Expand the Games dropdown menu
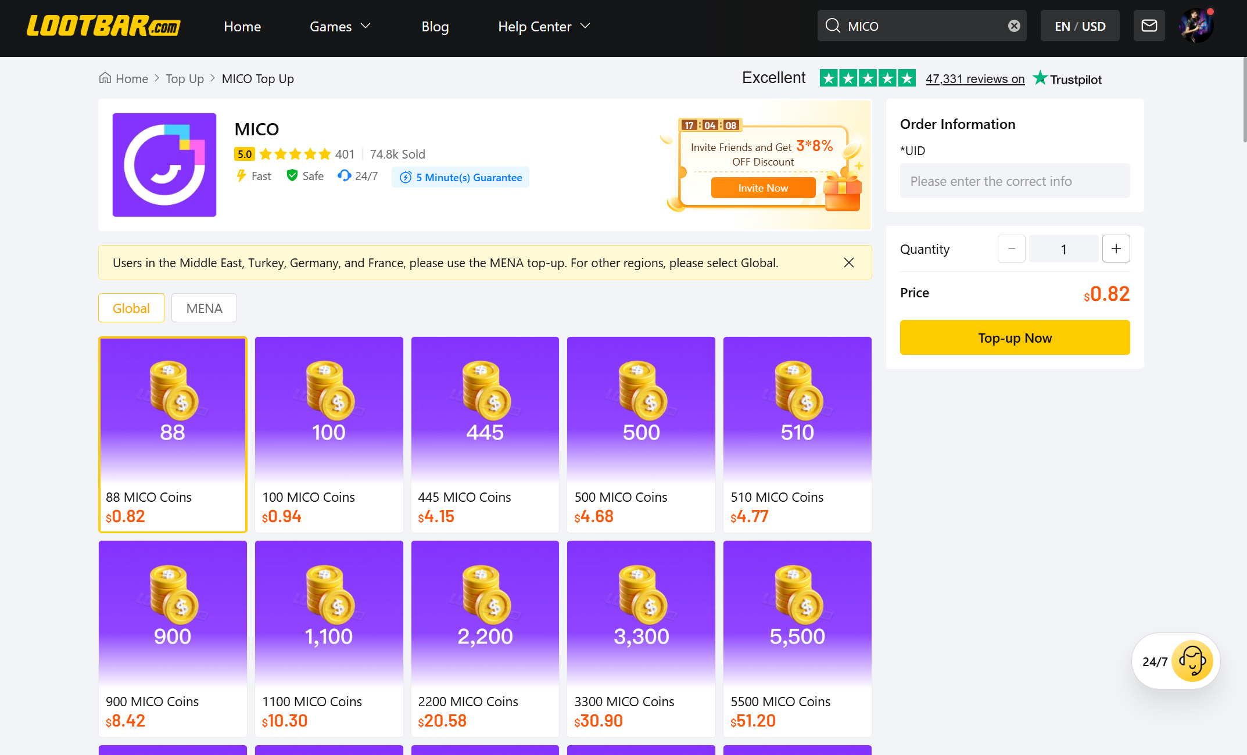The image size is (1247, 755). point(340,26)
